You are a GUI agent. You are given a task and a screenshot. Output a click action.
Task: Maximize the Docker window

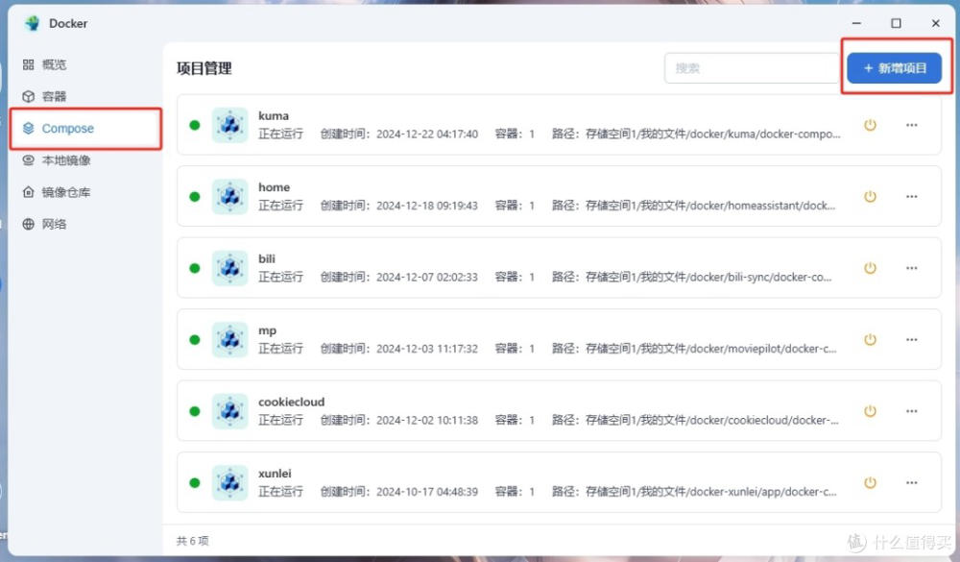(x=896, y=23)
